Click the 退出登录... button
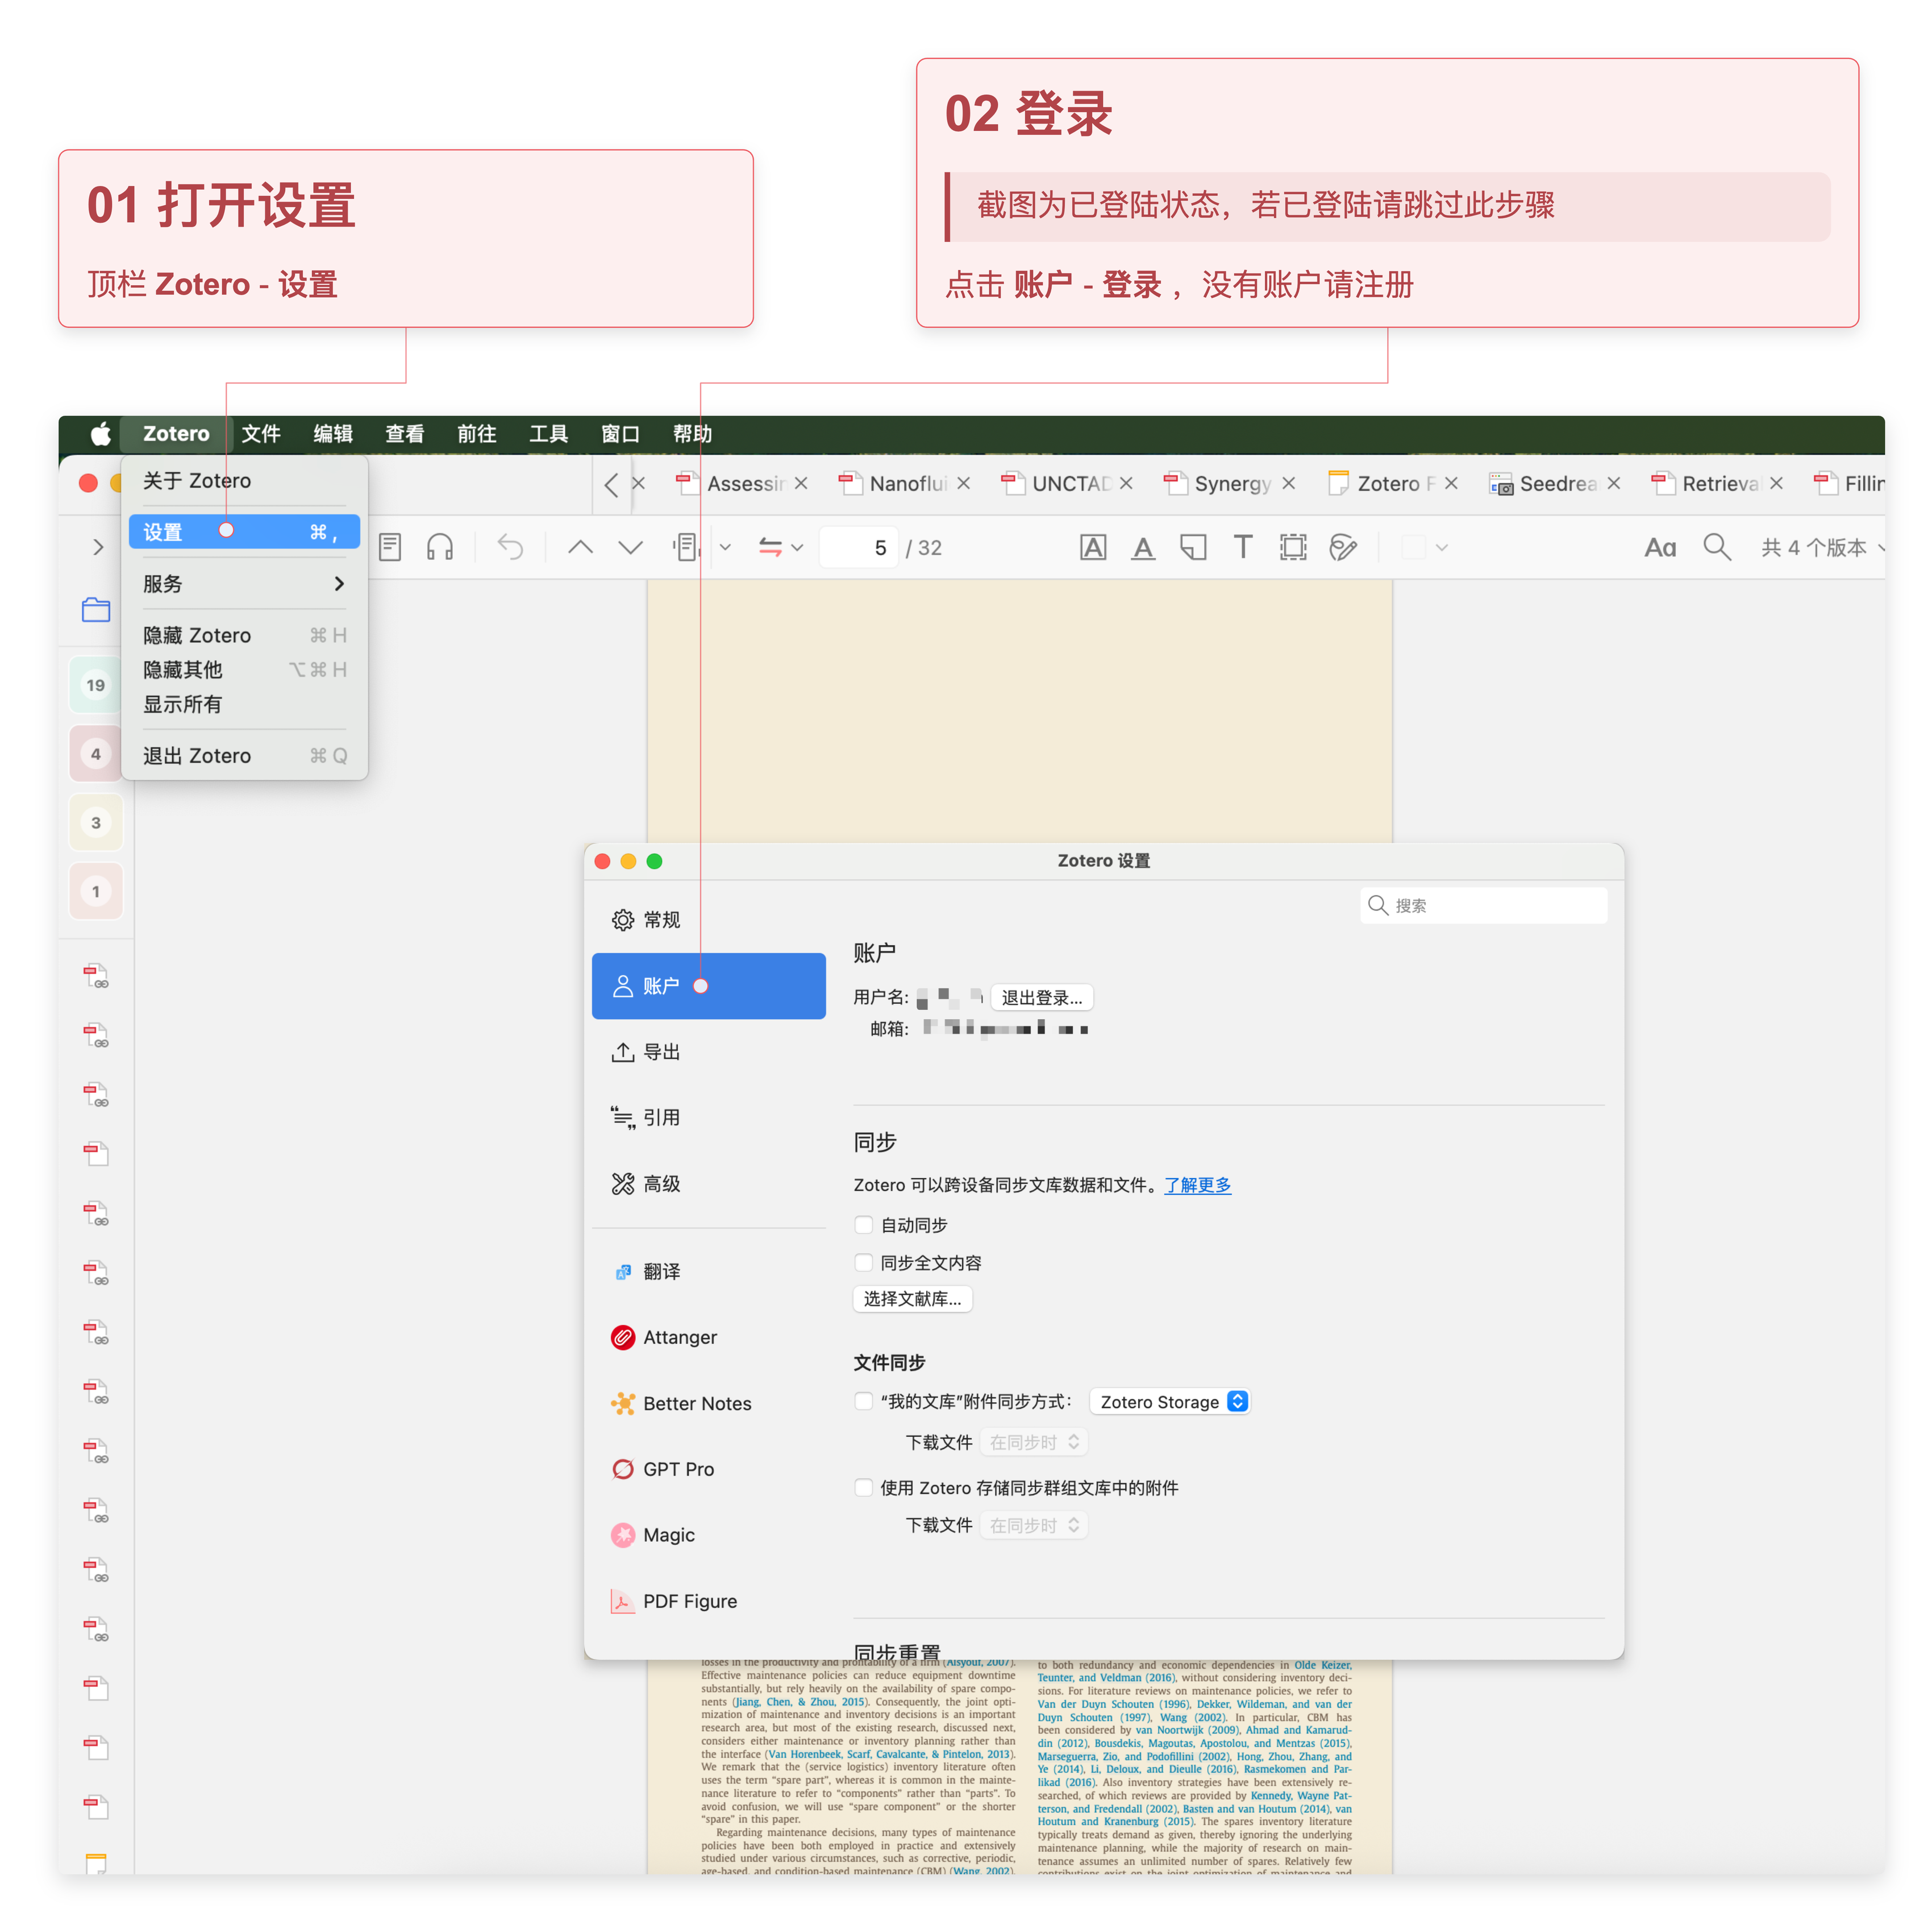 1042,998
